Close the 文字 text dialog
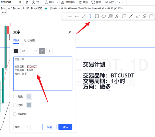Viewport: 155px width, 137px height. 70,32
